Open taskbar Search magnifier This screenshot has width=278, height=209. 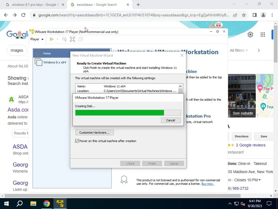coord(20,204)
